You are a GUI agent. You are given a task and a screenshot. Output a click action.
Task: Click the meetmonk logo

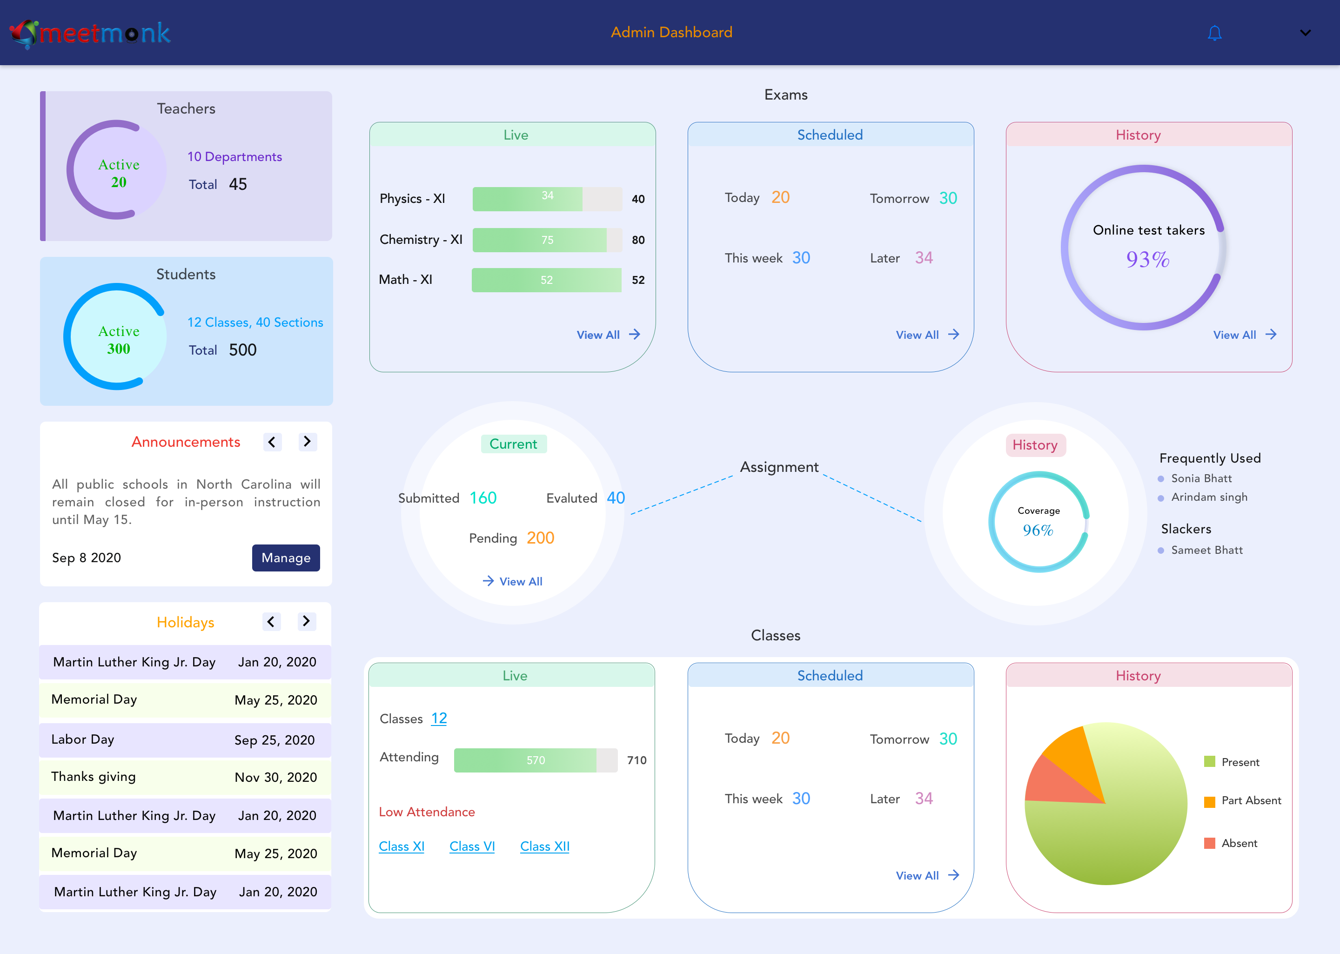click(x=90, y=34)
